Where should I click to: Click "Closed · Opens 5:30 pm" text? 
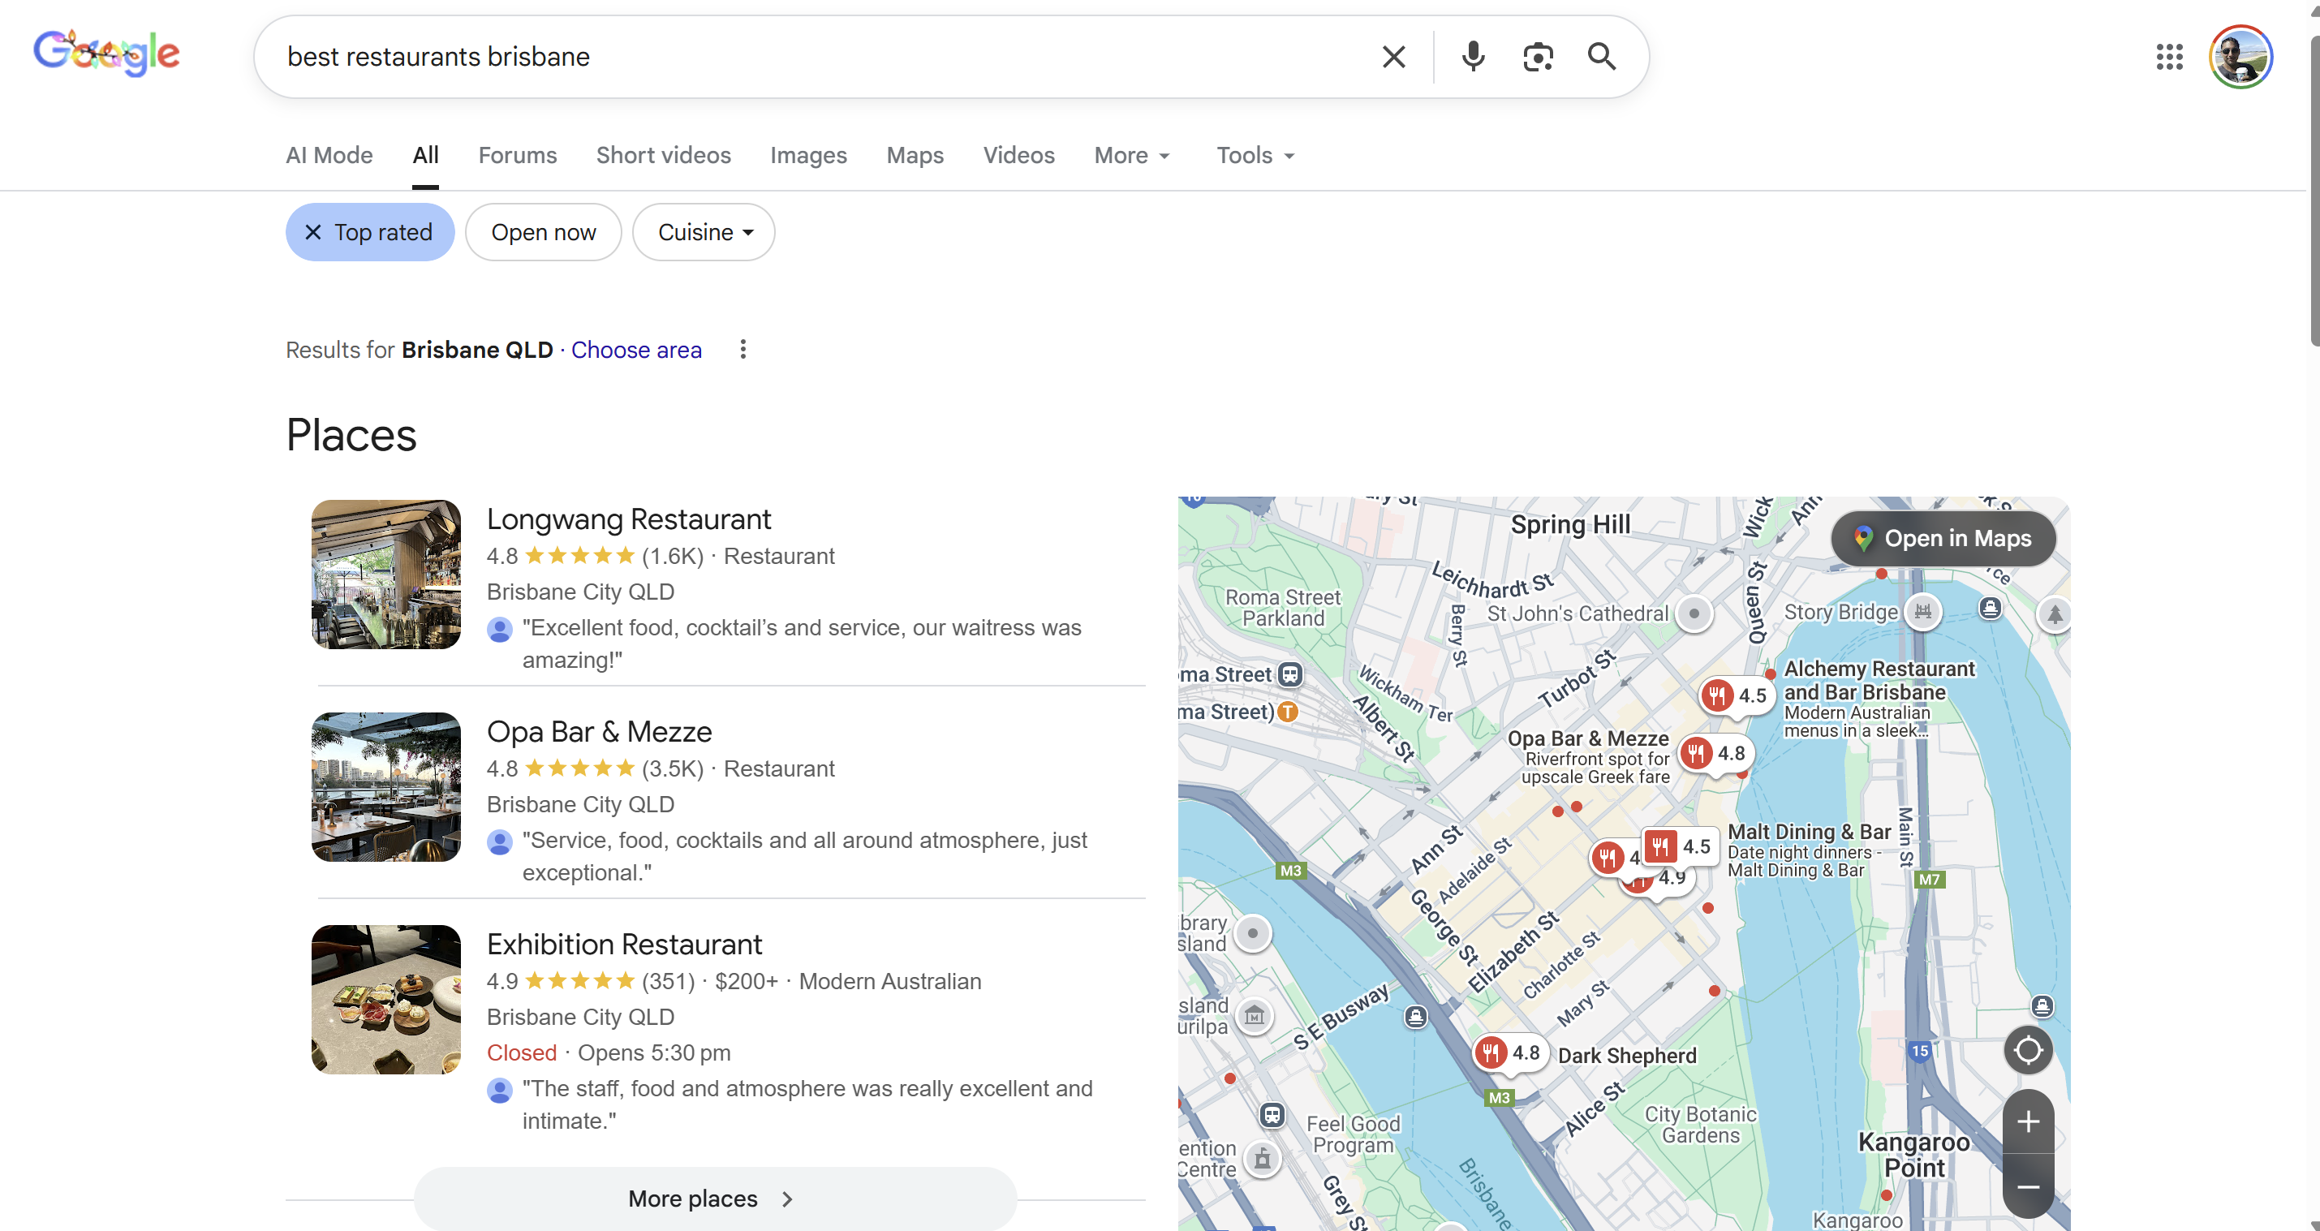[x=608, y=1052]
